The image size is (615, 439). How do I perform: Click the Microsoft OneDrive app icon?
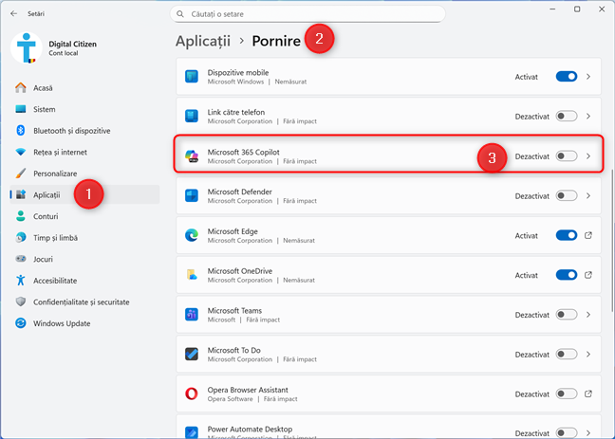(x=192, y=275)
